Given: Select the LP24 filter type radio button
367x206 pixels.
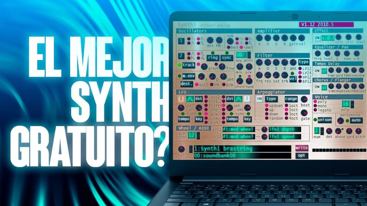Looking at the screenshot, I should pos(300,72).
